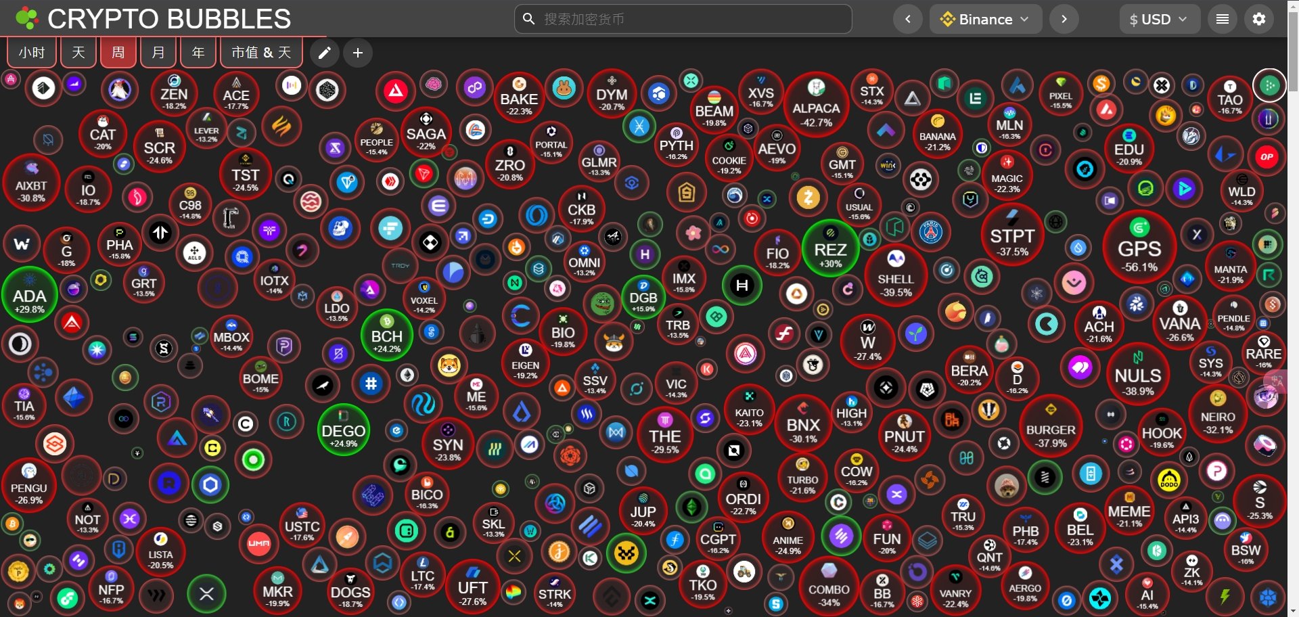1299x617 pixels.
Task: Expand the Binance exchange dropdown
Action: pos(986,19)
